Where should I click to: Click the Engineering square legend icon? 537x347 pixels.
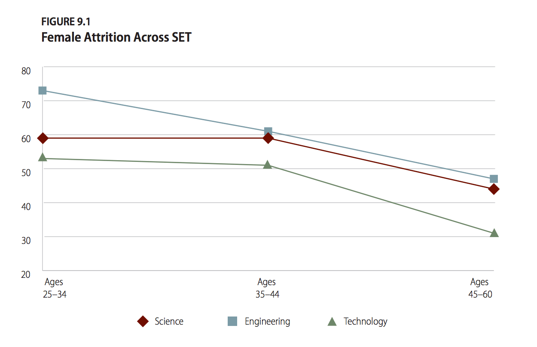(232, 321)
